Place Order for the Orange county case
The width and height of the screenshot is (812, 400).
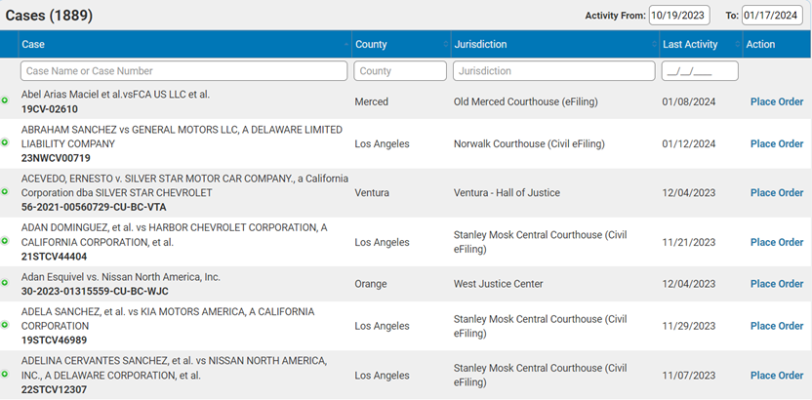click(776, 284)
